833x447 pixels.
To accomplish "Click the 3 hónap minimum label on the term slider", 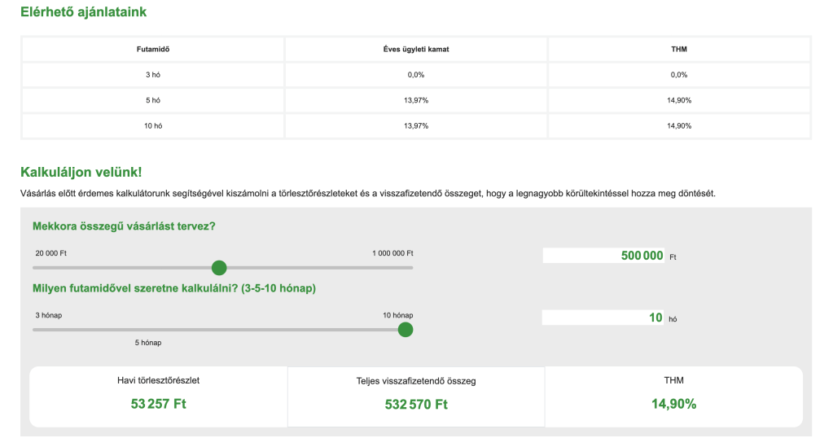I will point(49,315).
